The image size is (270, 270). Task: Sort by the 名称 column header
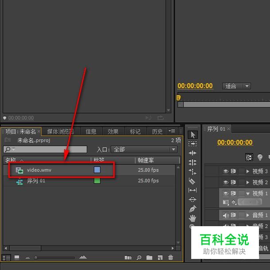[x=11, y=160]
